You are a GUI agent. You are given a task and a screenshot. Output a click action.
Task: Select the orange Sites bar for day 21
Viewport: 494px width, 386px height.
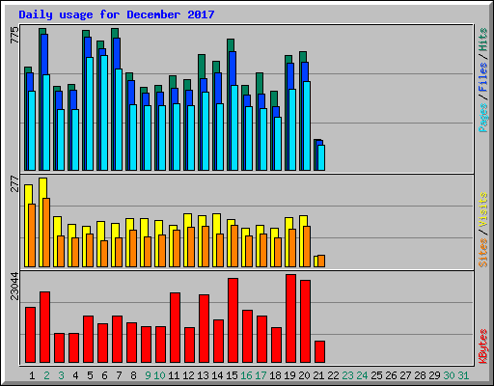click(x=321, y=262)
